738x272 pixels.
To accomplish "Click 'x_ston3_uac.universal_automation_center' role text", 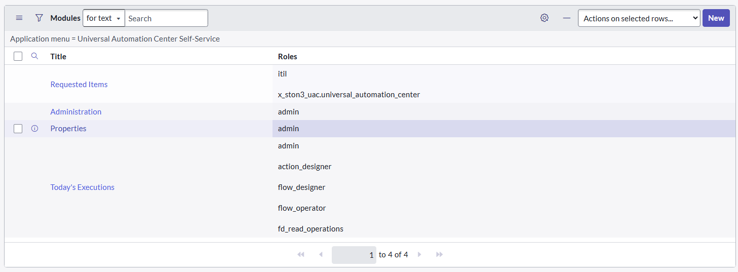I will click(349, 95).
